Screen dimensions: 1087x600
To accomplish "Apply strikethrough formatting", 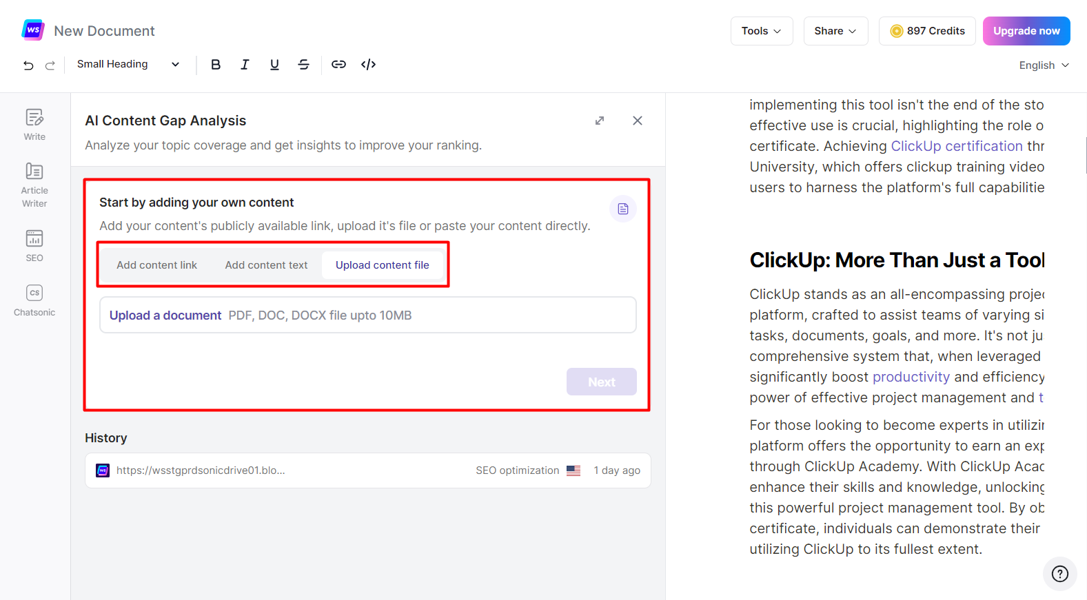I will click(x=303, y=64).
